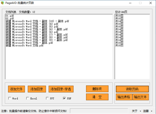The width and height of the screenshot is (156, 114).
Task: Check the Excel file type checkbox
Action: pos(28,98)
